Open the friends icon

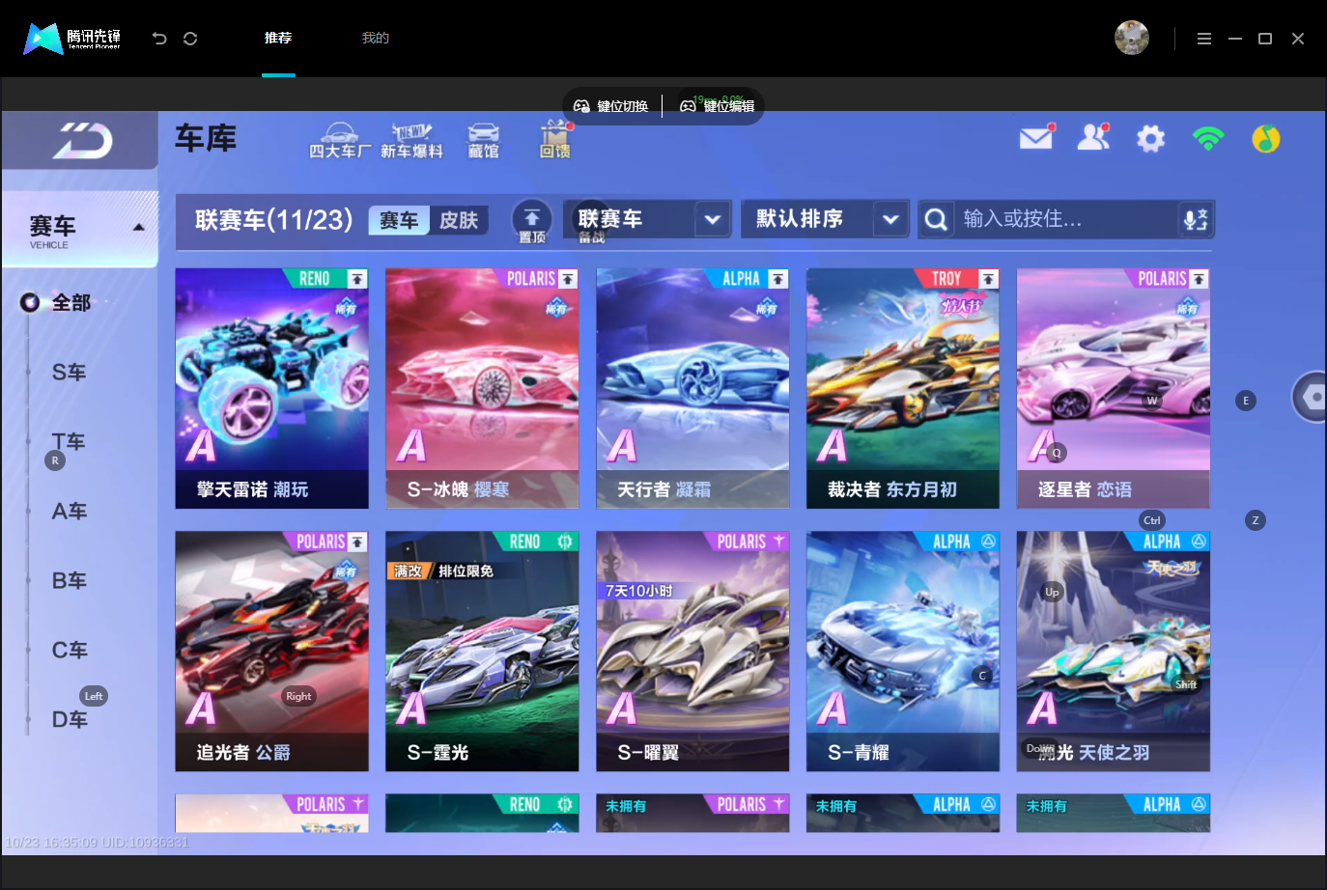1093,138
